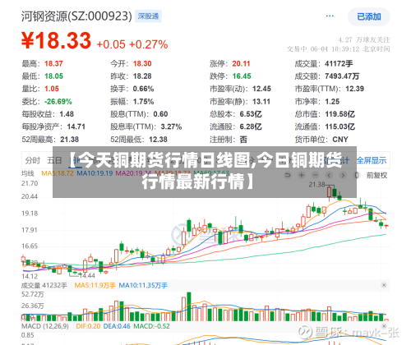Move chart left with the back chevron

[329, 175]
